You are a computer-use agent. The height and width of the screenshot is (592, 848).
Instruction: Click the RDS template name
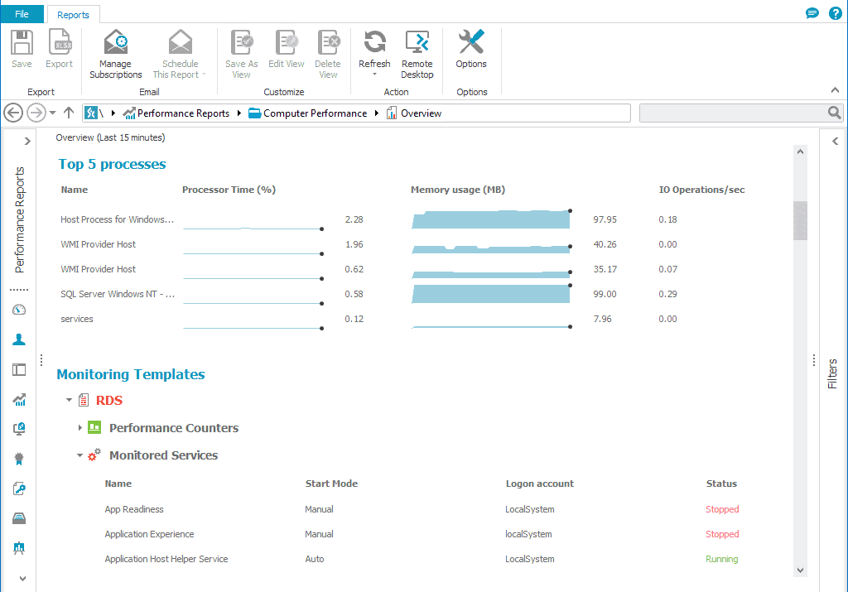tap(109, 400)
